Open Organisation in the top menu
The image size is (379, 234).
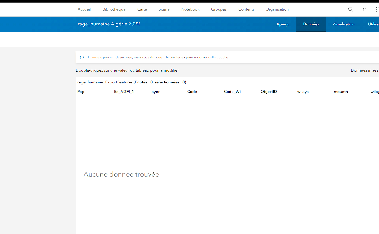[x=277, y=9]
